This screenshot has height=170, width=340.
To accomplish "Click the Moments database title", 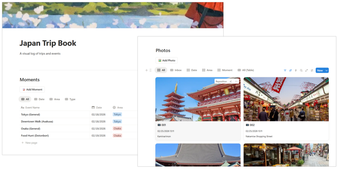I will tap(30, 80).
